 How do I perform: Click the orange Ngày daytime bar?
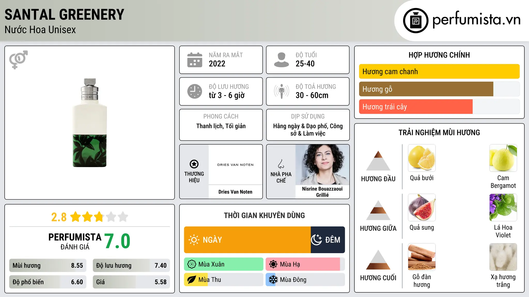click(247, 240)
